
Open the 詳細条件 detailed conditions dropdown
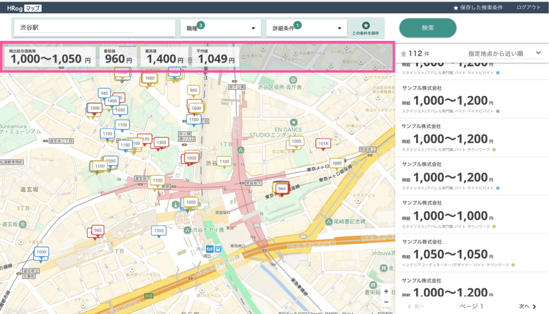point(306,28)
